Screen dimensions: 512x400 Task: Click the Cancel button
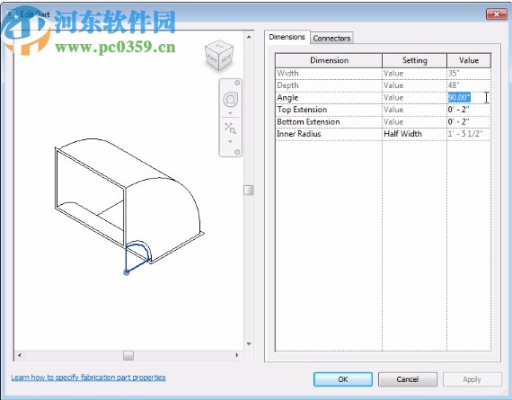click(x=408, y=379)
